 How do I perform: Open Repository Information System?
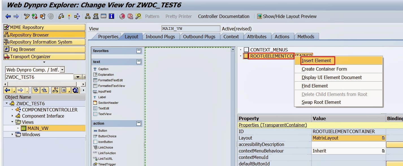coord(44,42)
